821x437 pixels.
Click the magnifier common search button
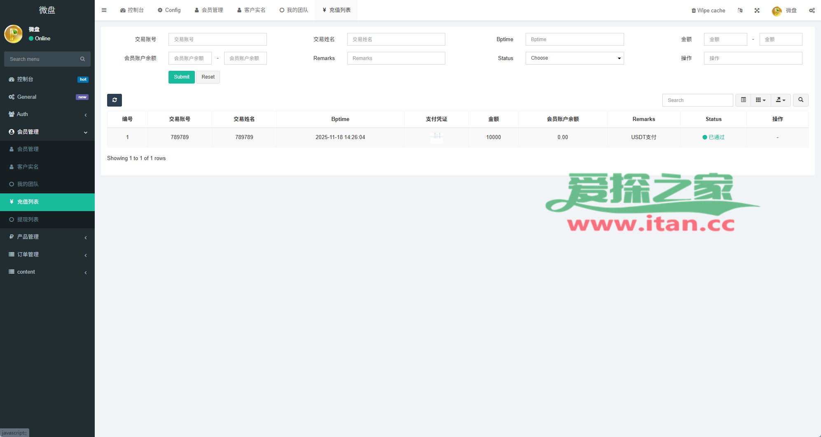(x=800, y=100)
